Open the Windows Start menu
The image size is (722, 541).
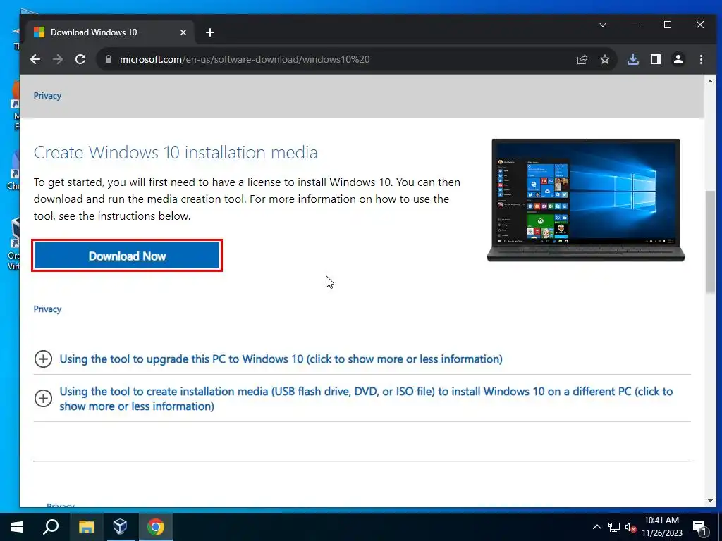[x=17, y=527]
